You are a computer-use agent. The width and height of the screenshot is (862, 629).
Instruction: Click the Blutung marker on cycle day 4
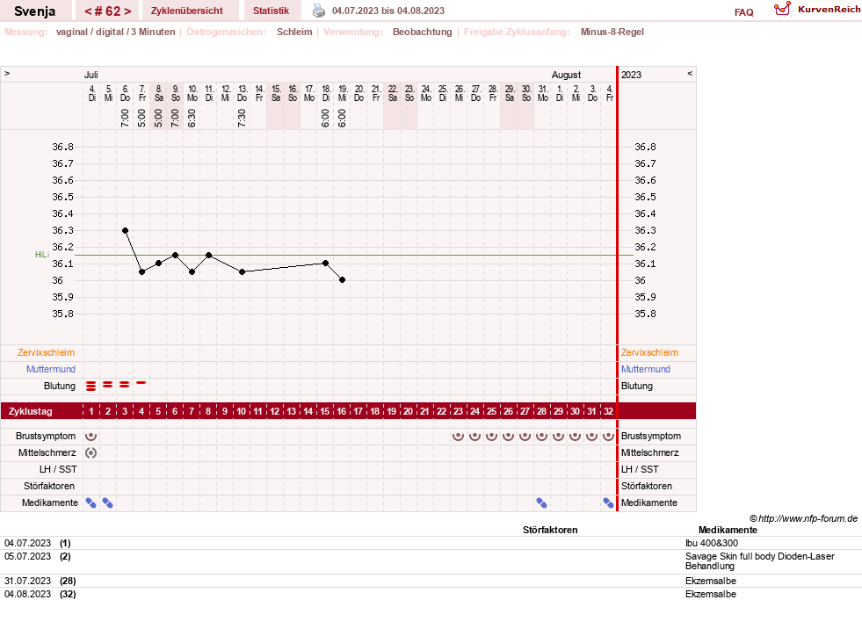141,382
